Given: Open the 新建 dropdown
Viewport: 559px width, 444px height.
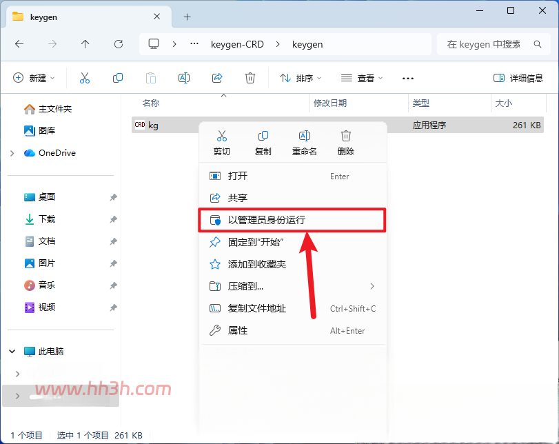Looking at the screenshot, I should click(x=34, y=78).
